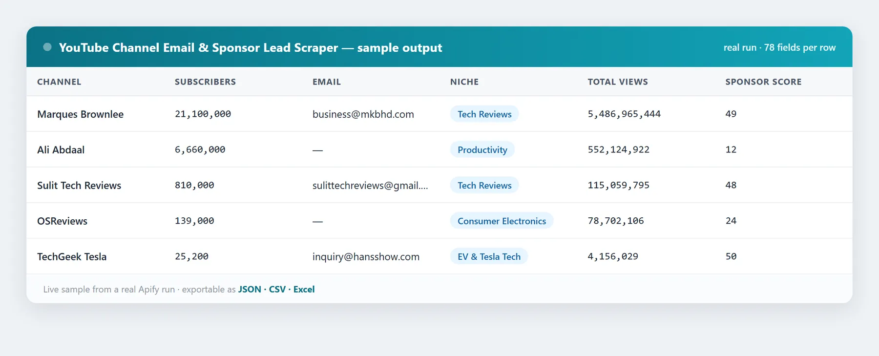Click the Tech Reviews tag for Marques Brownlee
This screenshot has height=356, width=879.
(x=484, y=114)
